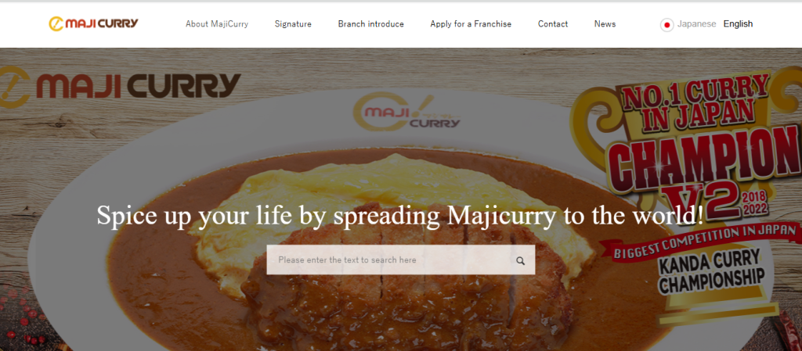
Task: Click the 2018 2022 year text on trophy
Action: 758,203
